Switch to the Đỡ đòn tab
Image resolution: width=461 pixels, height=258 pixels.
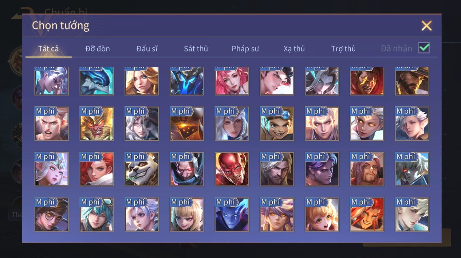click(98, 49)
